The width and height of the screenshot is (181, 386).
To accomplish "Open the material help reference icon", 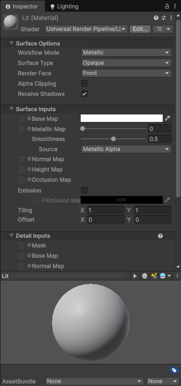I will coord(156,18).
